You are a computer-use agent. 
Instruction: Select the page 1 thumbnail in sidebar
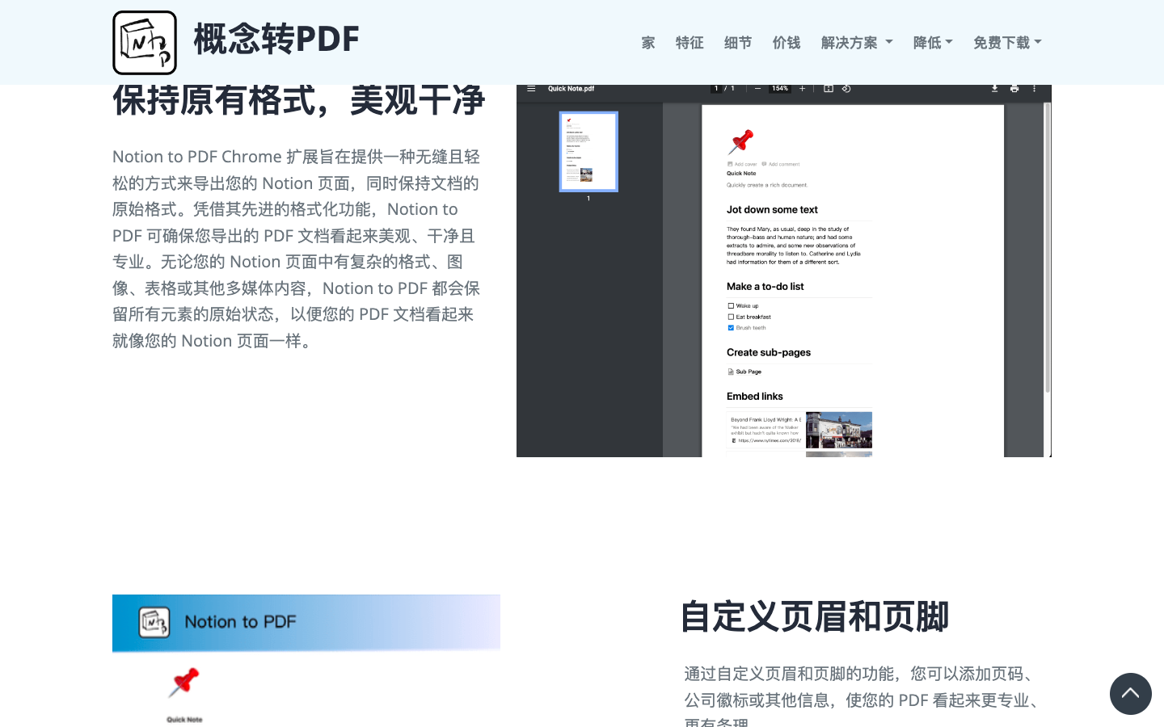(588, 152)
